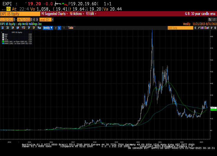Toggle the Low series checkbox in legend

[3, 38]
